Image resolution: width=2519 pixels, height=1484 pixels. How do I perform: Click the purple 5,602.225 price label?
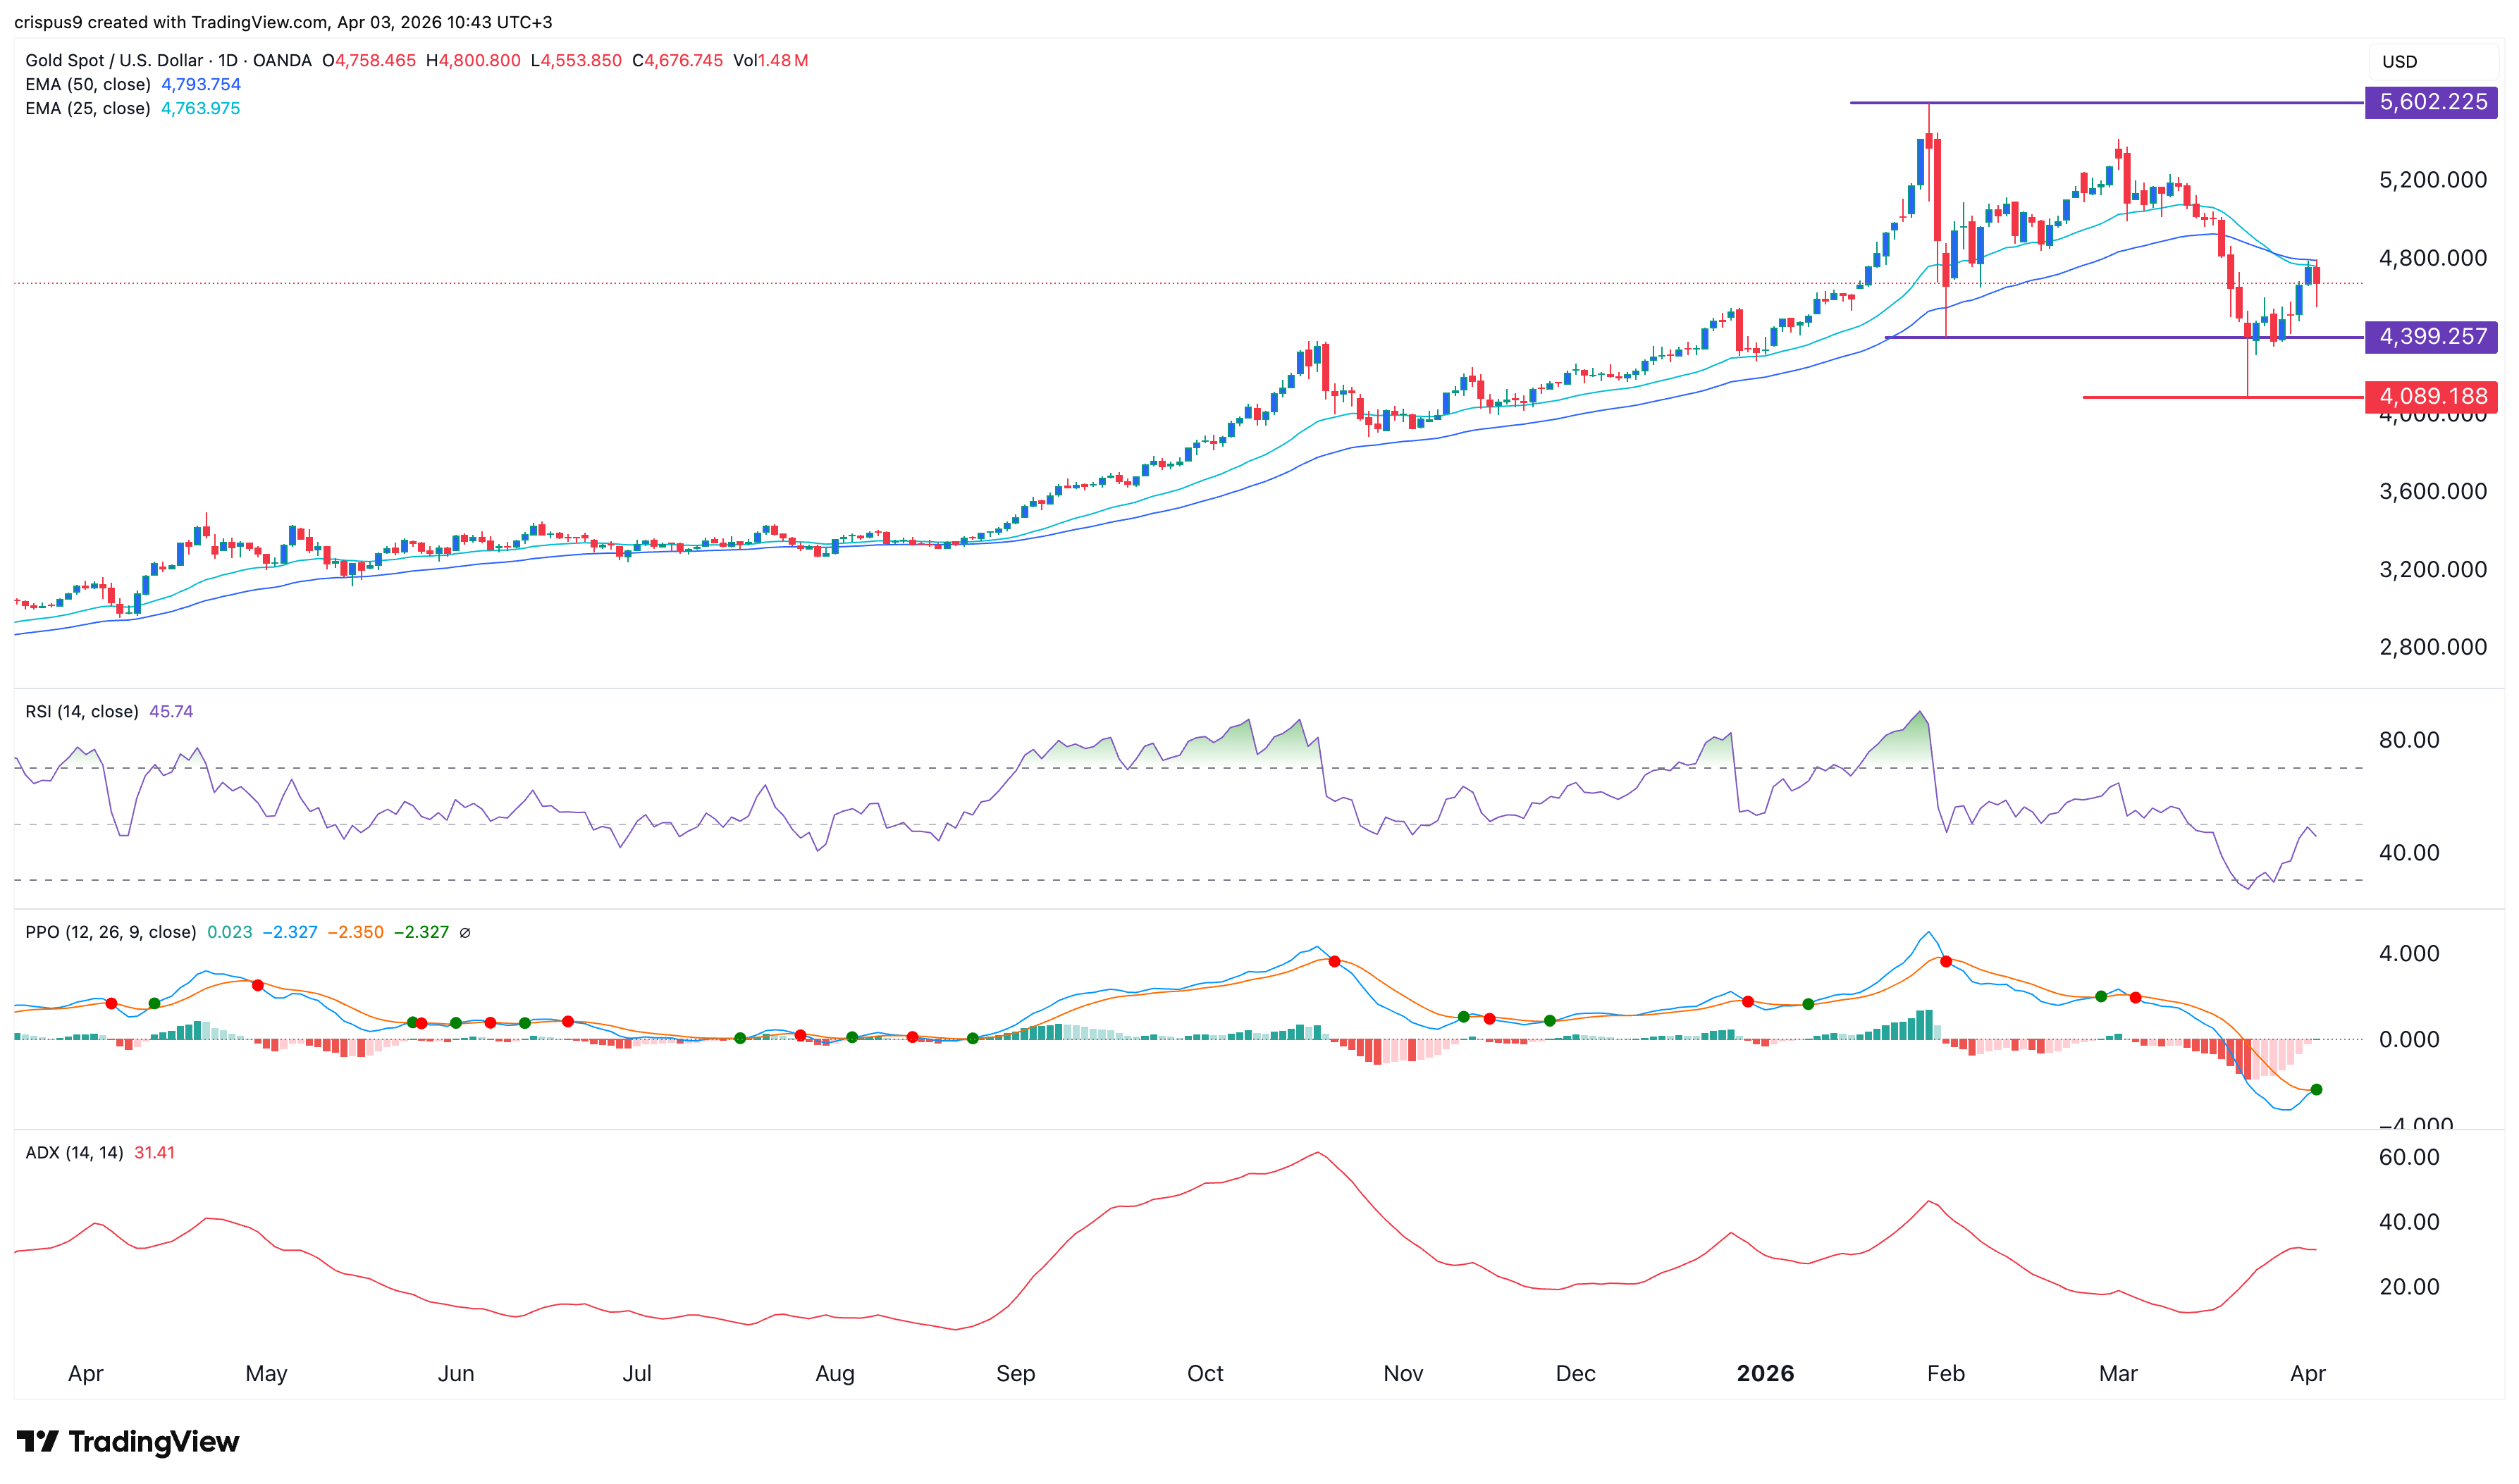tap(2431, 102)
